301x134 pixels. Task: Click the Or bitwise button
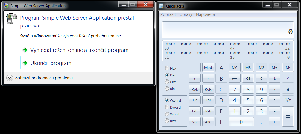[x=195, y=100]
